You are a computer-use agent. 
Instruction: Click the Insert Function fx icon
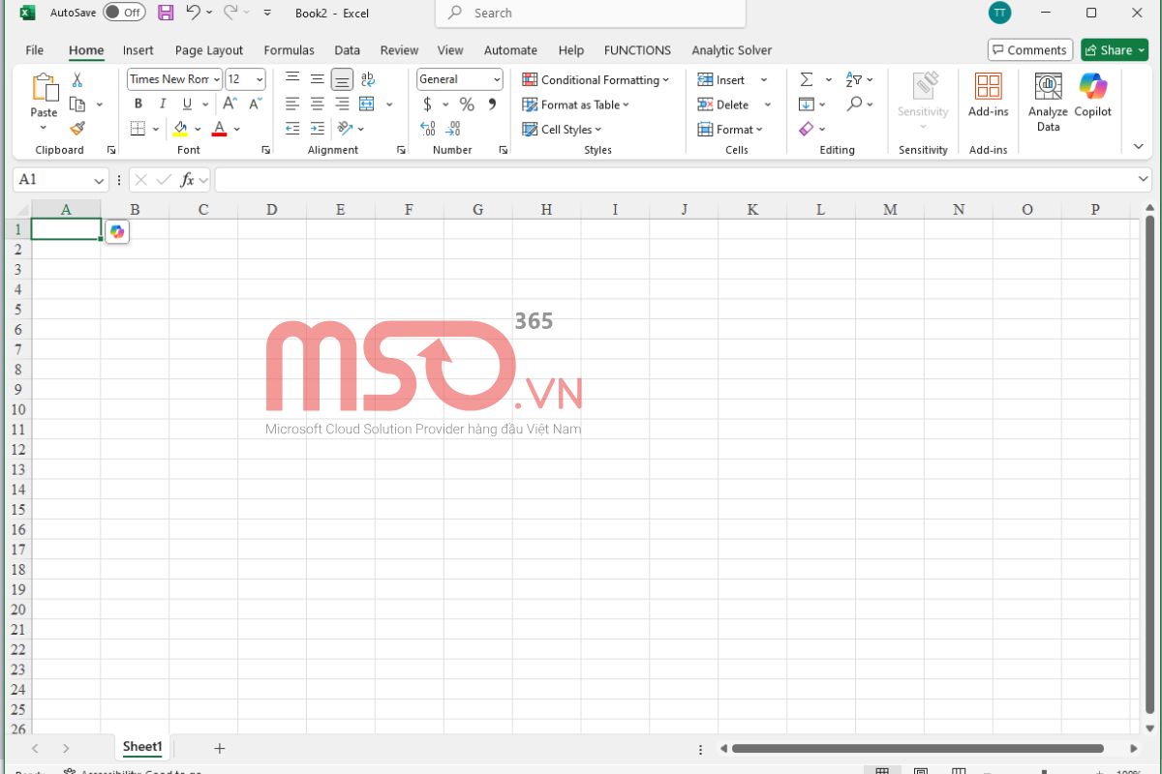click(x=188, y=180)
